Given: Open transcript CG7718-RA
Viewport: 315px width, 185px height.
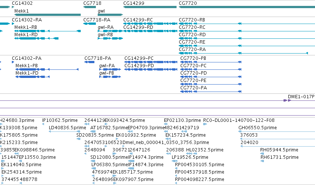Looking at the screenshot, I should point(97,20).
